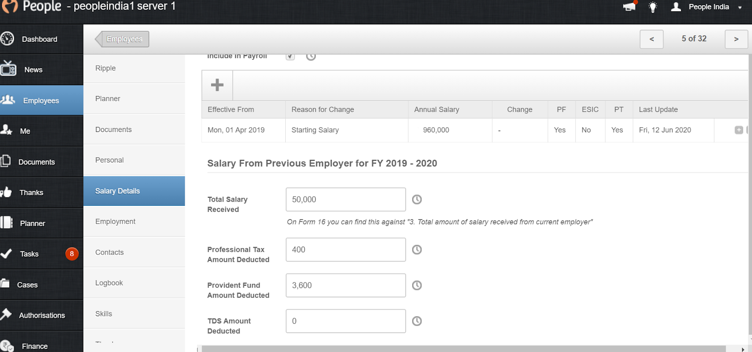Select the Salary Details tab
The image size is (752, 352).
pos(134,191)
